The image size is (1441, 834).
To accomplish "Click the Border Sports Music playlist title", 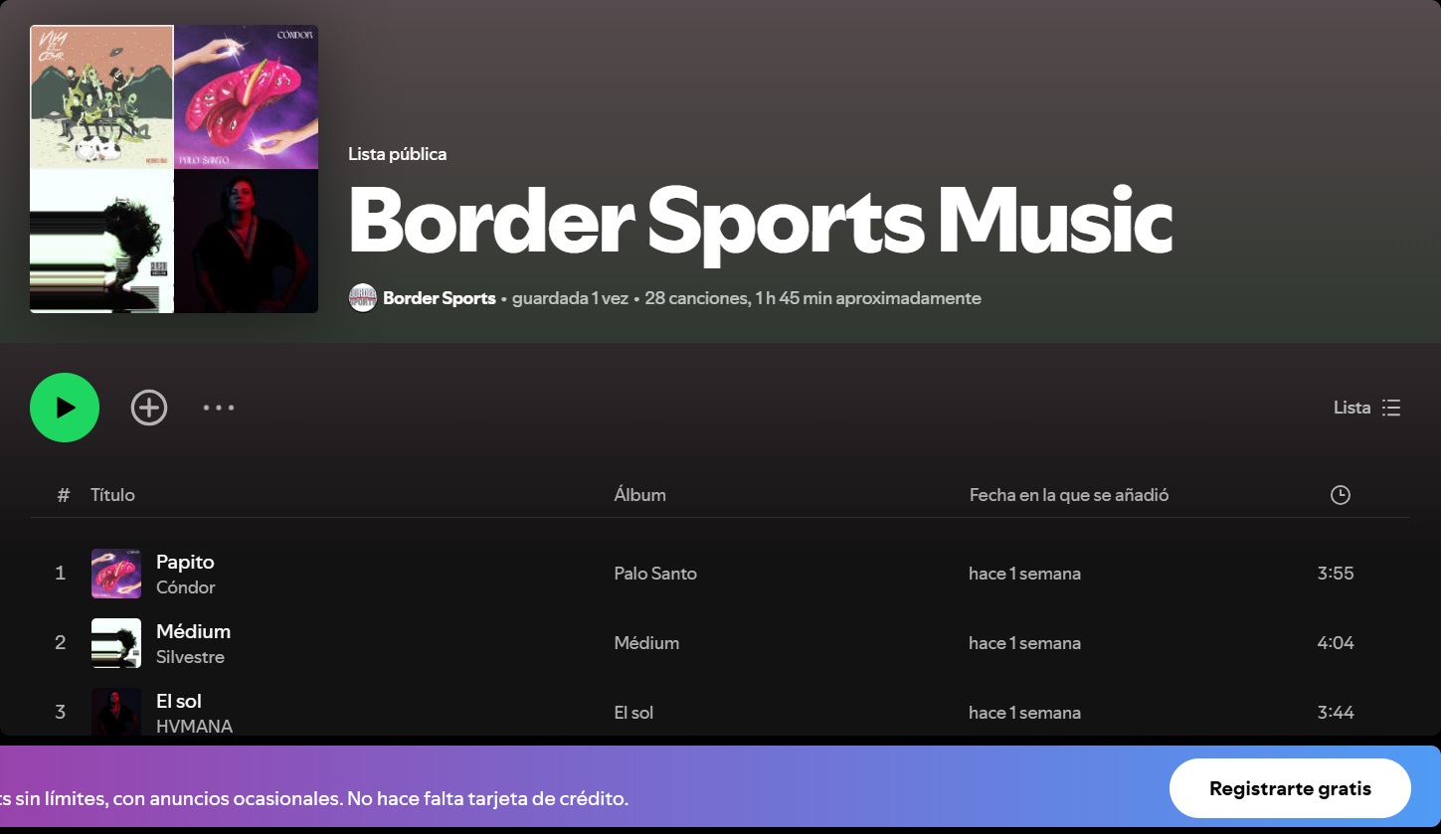I will pos(761,222).
